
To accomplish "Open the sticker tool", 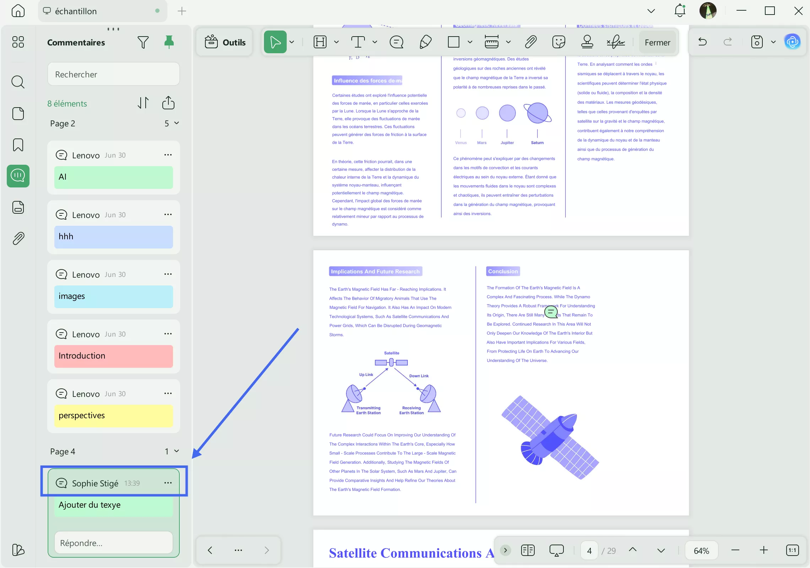I will (x=558, y=42).
